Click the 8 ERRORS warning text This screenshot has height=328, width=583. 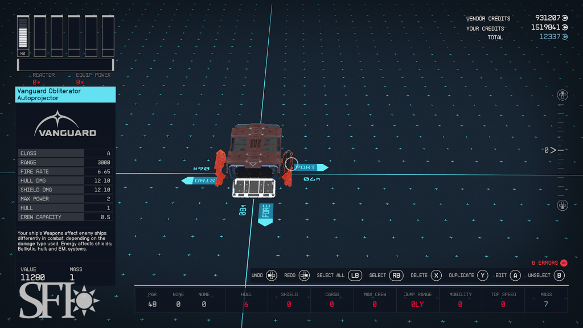coord(544,263)
